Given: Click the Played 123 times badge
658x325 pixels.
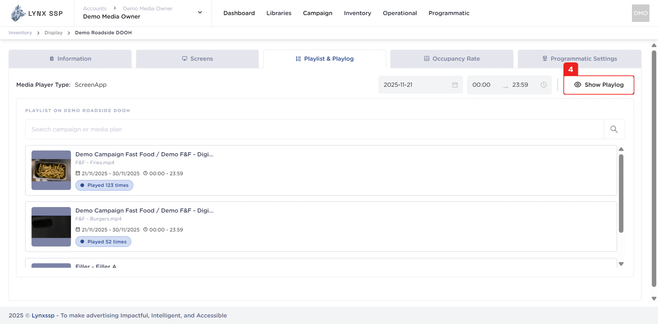Looking at the screenshot, I should [x=104, y=185].
